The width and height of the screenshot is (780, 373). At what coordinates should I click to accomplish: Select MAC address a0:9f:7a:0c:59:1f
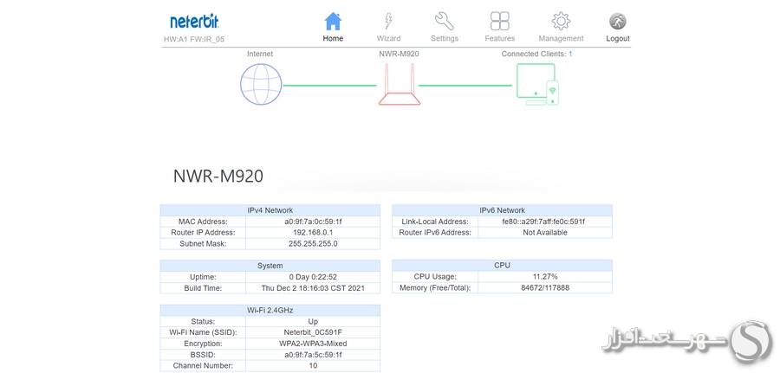pos(313,222)
